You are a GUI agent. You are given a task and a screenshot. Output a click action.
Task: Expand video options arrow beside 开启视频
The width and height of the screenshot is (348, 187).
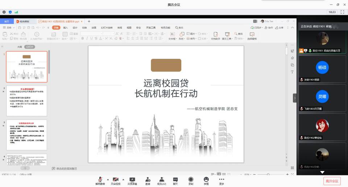pyautogui.click(x=123, y=179)
